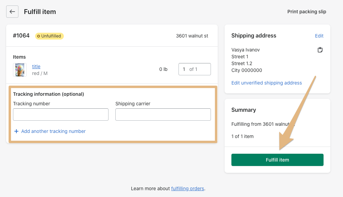343x197 pixels.
Task: Click Print packing slip
Action: (307, 12)
